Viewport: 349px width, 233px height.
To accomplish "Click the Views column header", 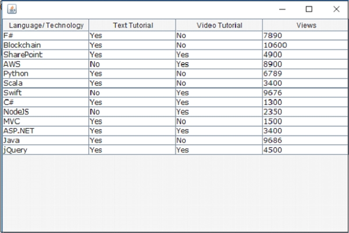I will pyautogui.click(x=306, y=26).
